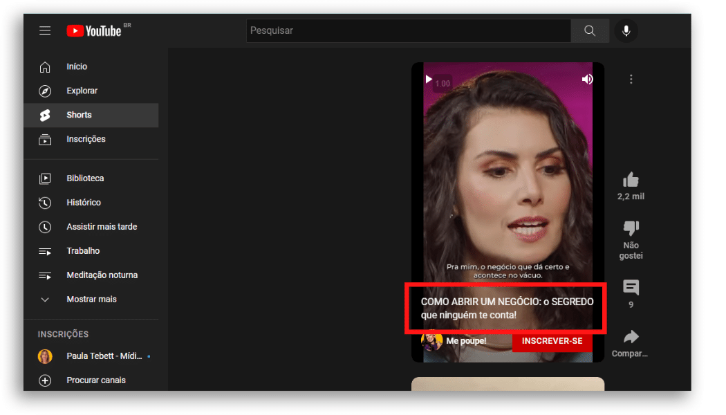Viewport: 726px width, 415px height.
Task: Click the Meditação noturna playlist icon
Action: [x=45, y=275]
